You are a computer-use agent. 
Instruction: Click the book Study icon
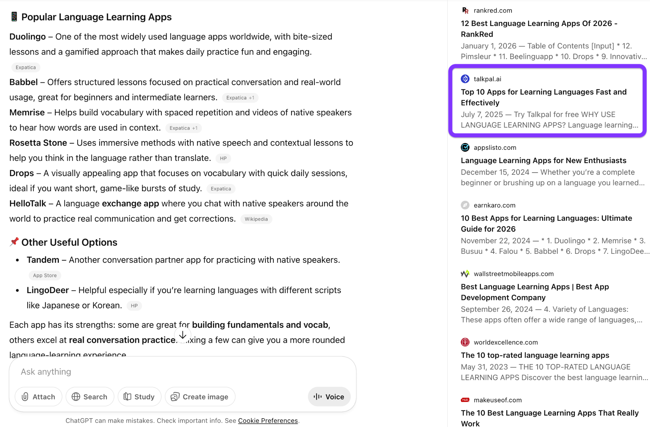127,397
